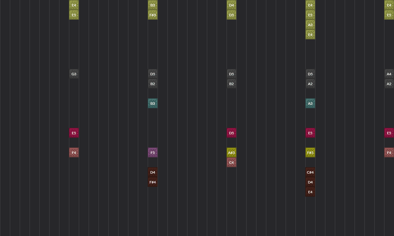The width and height of the screenshot is (394, 236).
Task: Choose the crimson D5 note block
Action: click(x=231, y=133)
